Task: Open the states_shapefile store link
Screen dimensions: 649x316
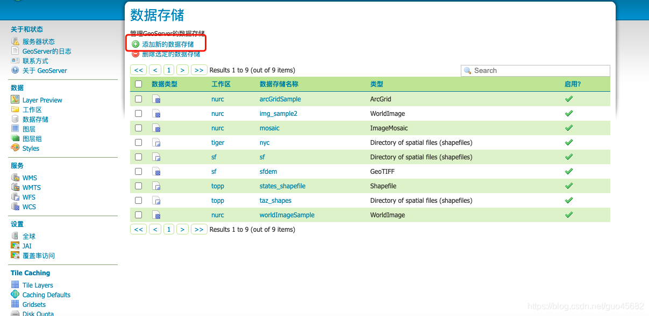Action: 282,186
